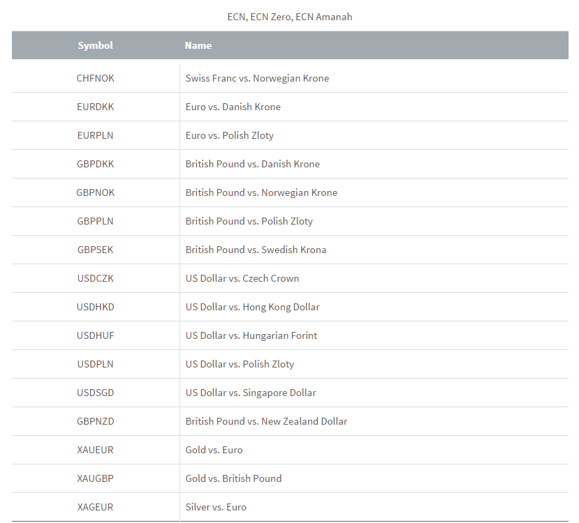
Task: Click the XAUEUR symbol
Action: [95, 450]
